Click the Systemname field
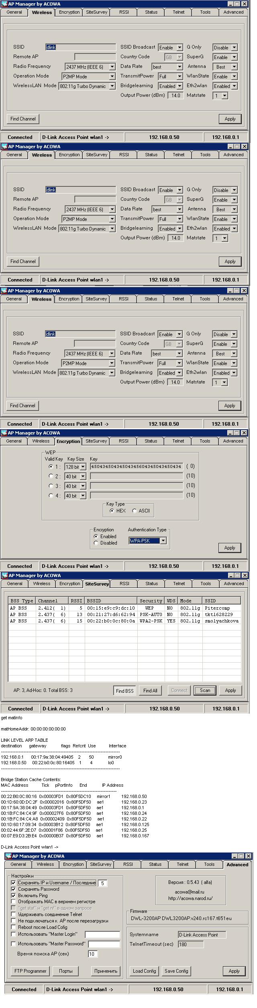 202,935
